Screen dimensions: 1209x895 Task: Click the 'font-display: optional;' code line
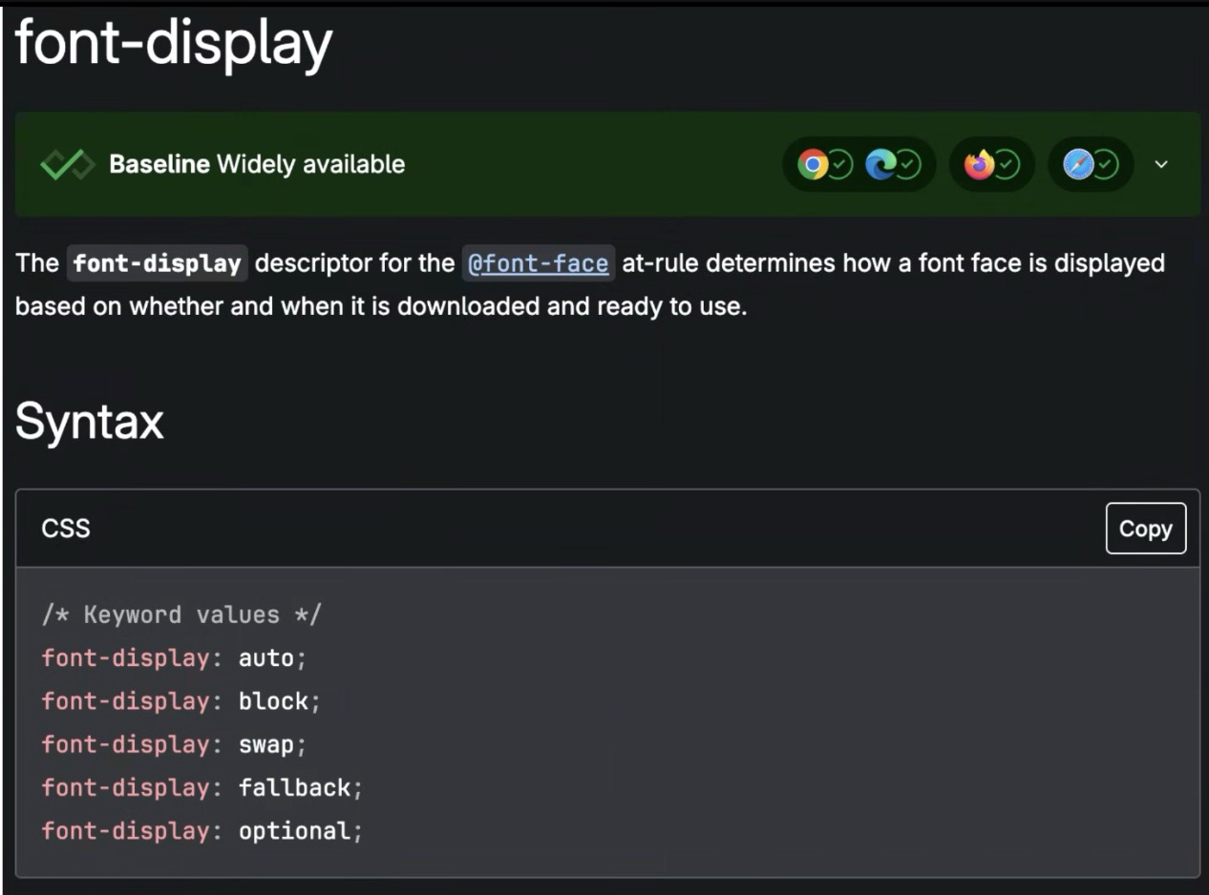click(x=202, y=831)
